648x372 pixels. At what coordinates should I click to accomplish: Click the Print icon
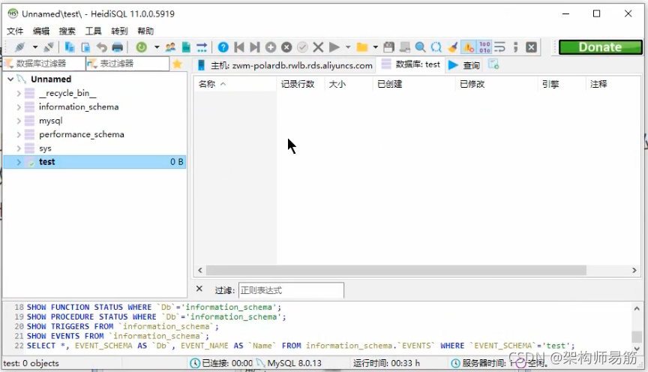pyautogui.click(x=118, y=47)
